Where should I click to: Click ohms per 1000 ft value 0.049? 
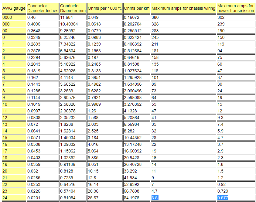point(105,17)
